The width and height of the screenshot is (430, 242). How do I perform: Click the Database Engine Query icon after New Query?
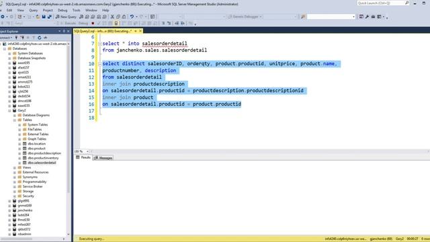pos(81,17)
